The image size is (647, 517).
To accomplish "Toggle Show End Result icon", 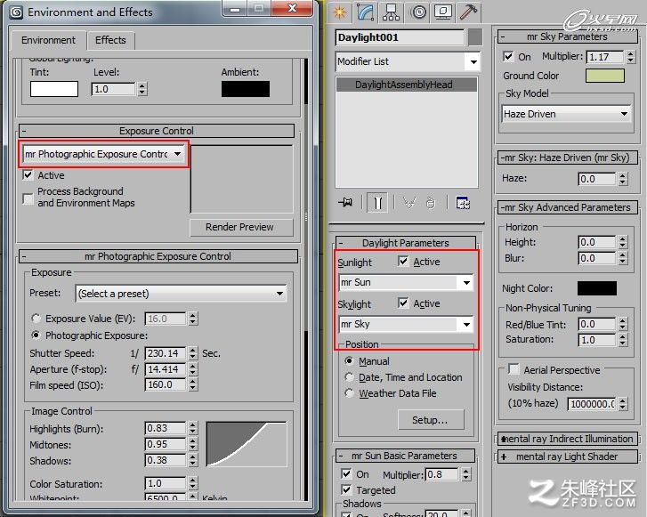I will (x=377, y=203).
